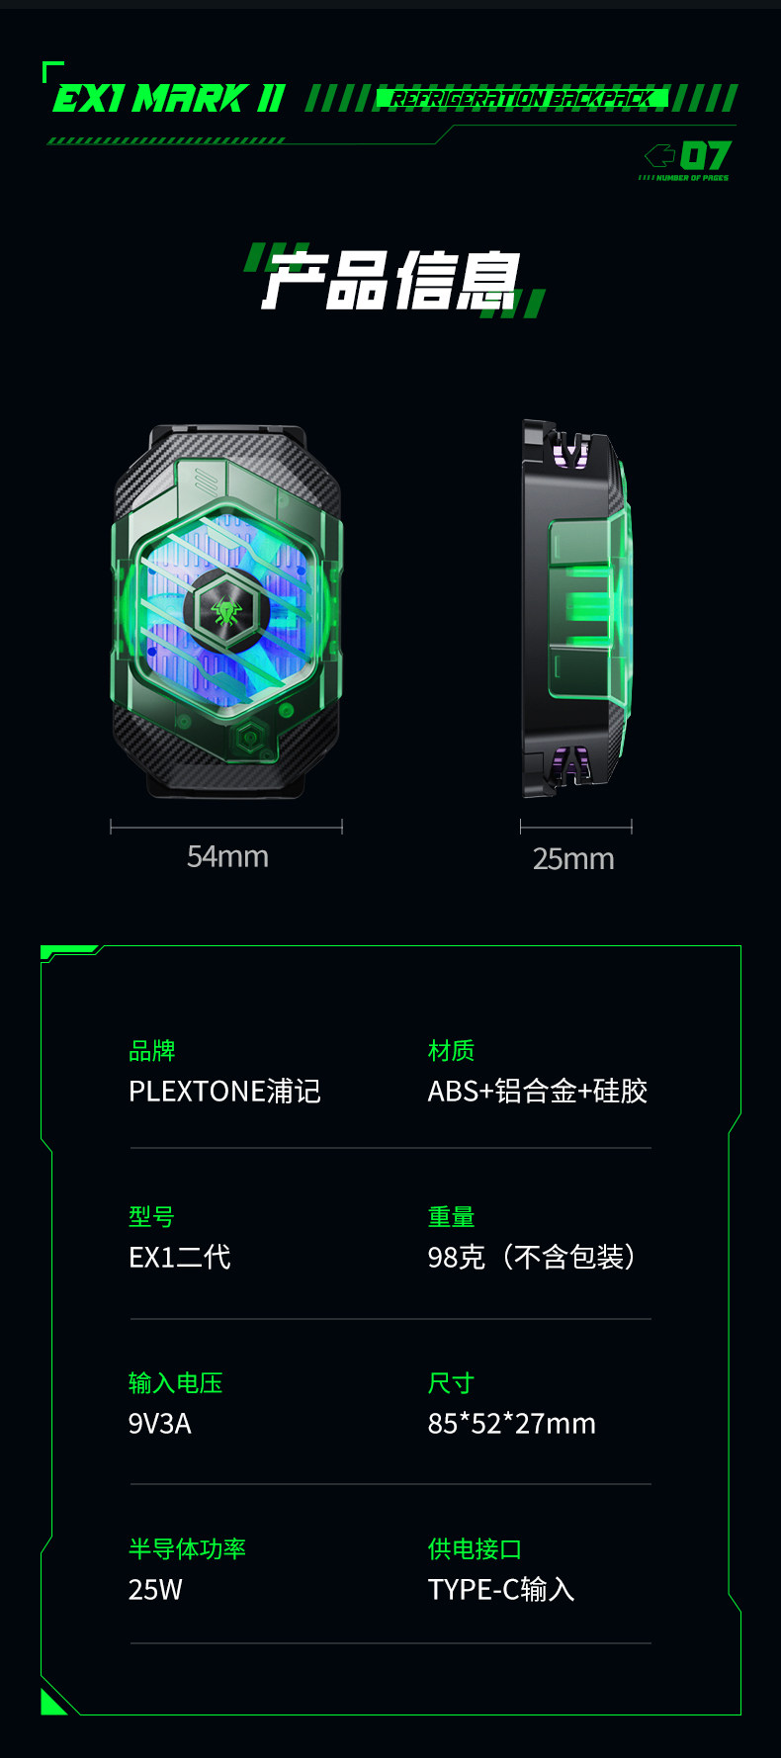Click the front-view cooler product image
This screenshot has height=1758, width=781.
tap(226, 611)
